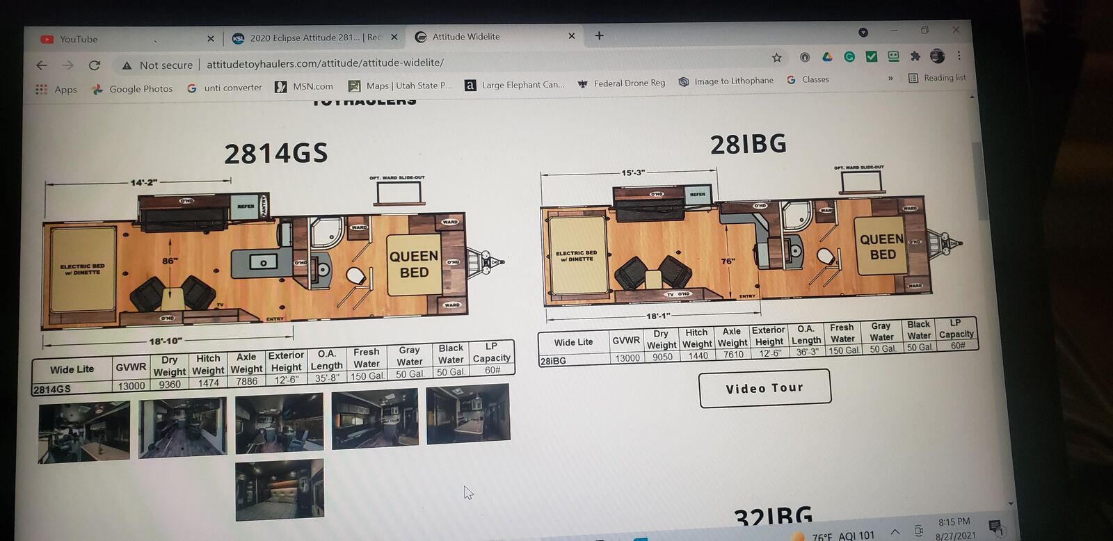1113x541 pixels.
Task: Reload the page
Action: pyautogui.click(x=95, y=65)
